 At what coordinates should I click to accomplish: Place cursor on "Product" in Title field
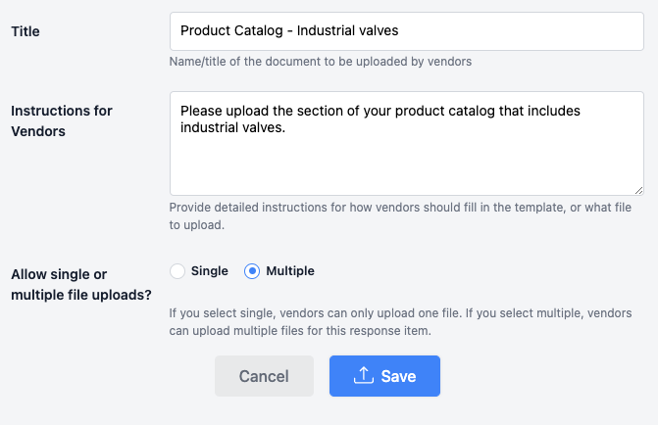pyautogui.click(x=205, y=31)
